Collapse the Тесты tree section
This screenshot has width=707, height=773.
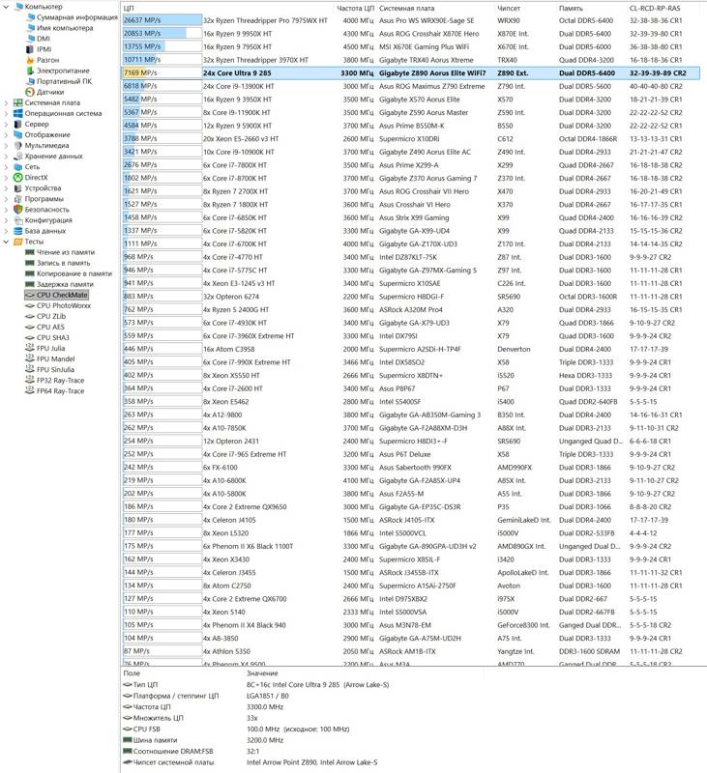click(7, 242)
